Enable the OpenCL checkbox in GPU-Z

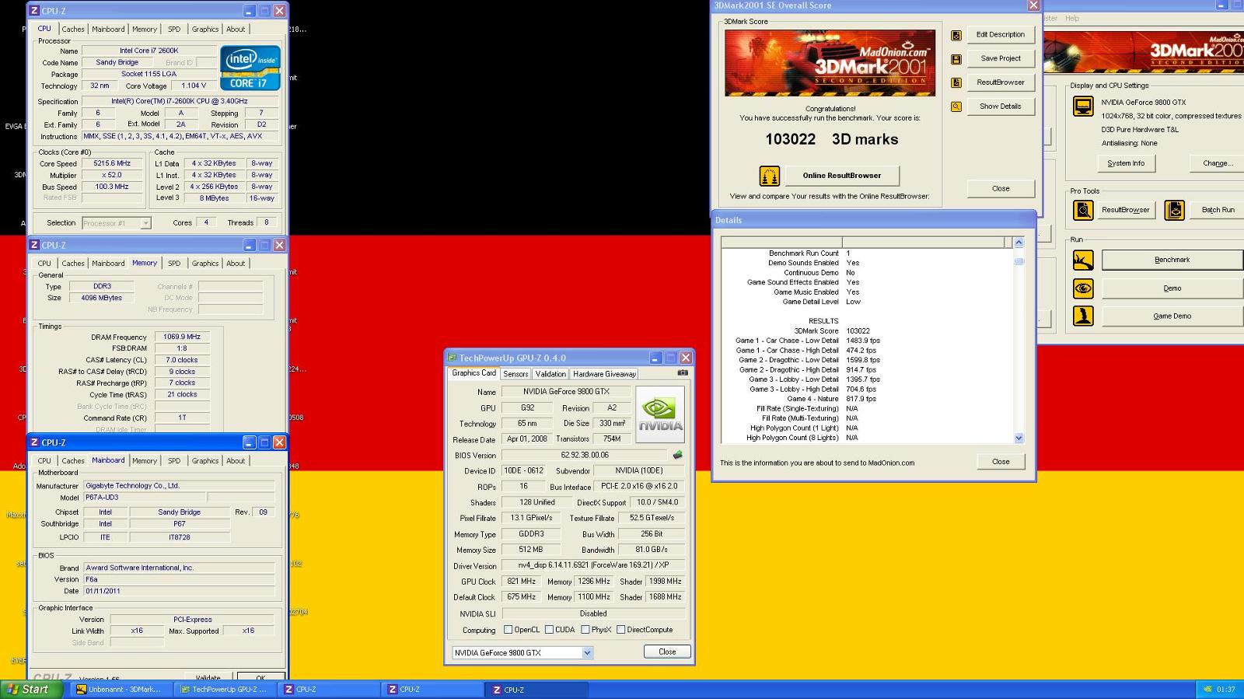[x=508, y=630]
